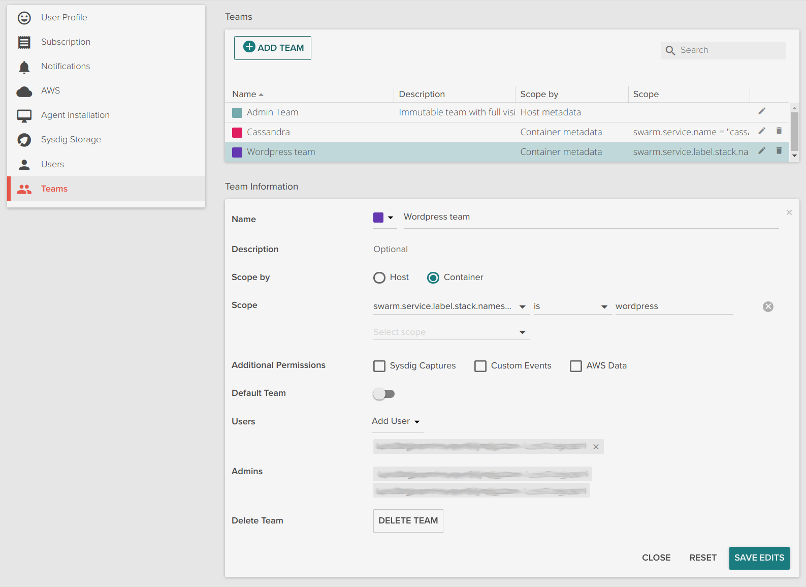The image size is (806, 587).
Task: Click the Agent Installation monitor icon
Action: (24, 116)
